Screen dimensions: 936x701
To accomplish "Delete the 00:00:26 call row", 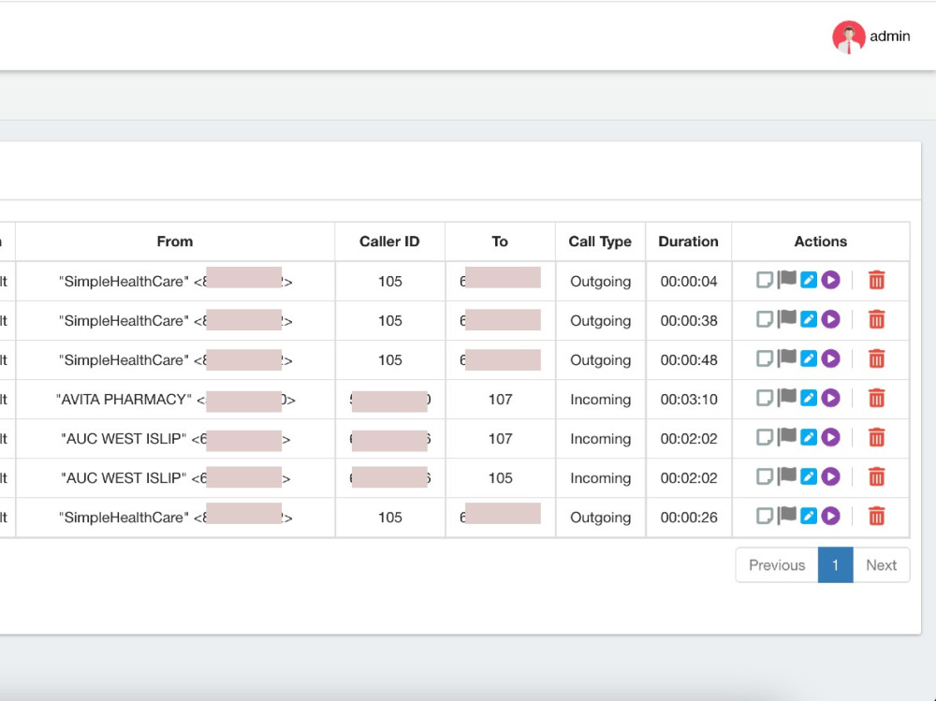I will [876, 517].
